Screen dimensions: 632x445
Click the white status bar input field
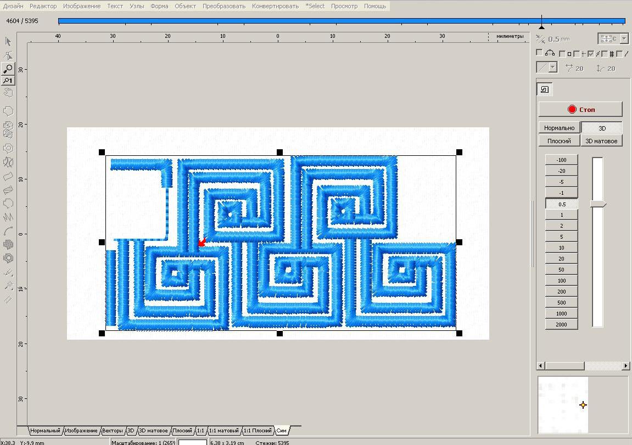coord(193,442)
